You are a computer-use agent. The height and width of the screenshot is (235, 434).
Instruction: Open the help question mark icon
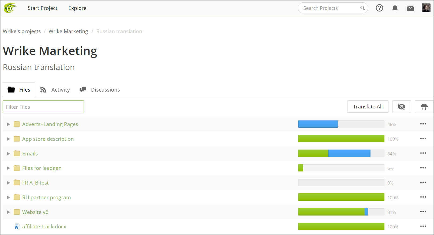(379, 8)
